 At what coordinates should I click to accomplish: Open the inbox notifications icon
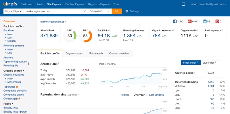pos(183,4)
